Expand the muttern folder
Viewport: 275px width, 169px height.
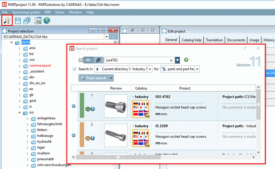27,153
